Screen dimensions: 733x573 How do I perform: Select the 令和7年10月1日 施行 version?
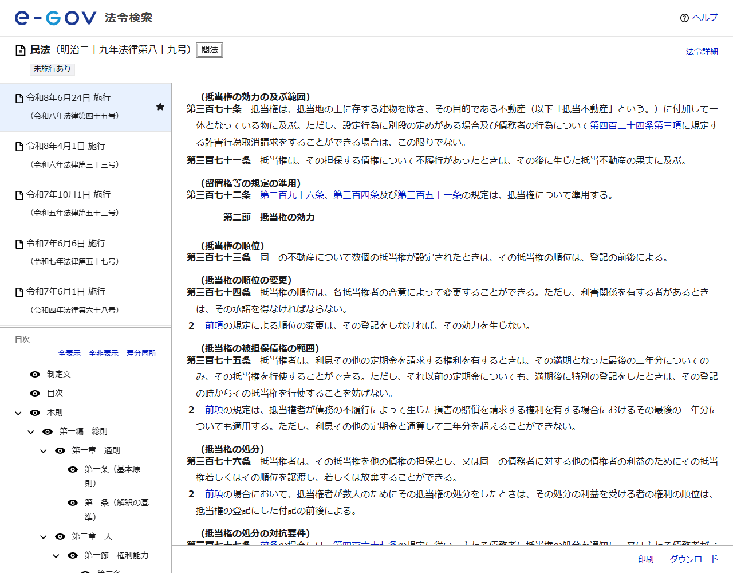[x=85, y=205]
